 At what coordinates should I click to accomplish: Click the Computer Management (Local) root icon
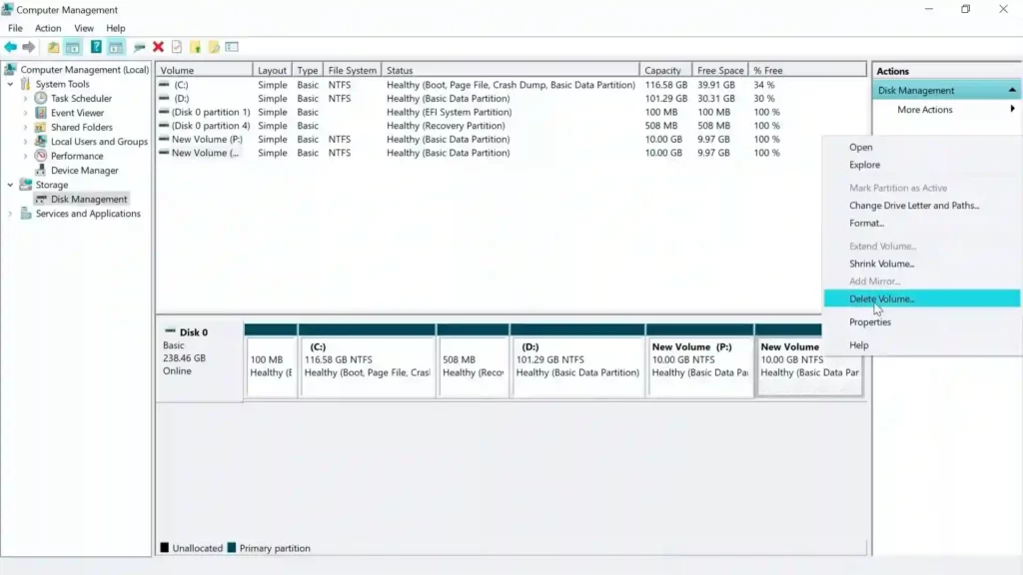click(x=10, y=69)
